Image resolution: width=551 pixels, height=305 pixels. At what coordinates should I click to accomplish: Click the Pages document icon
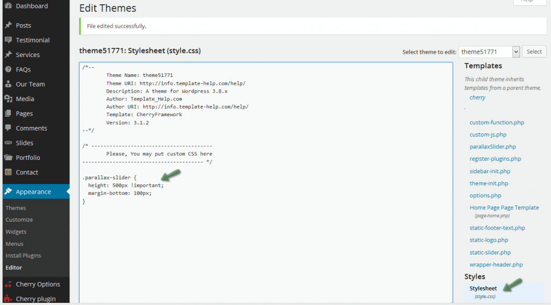9,114
